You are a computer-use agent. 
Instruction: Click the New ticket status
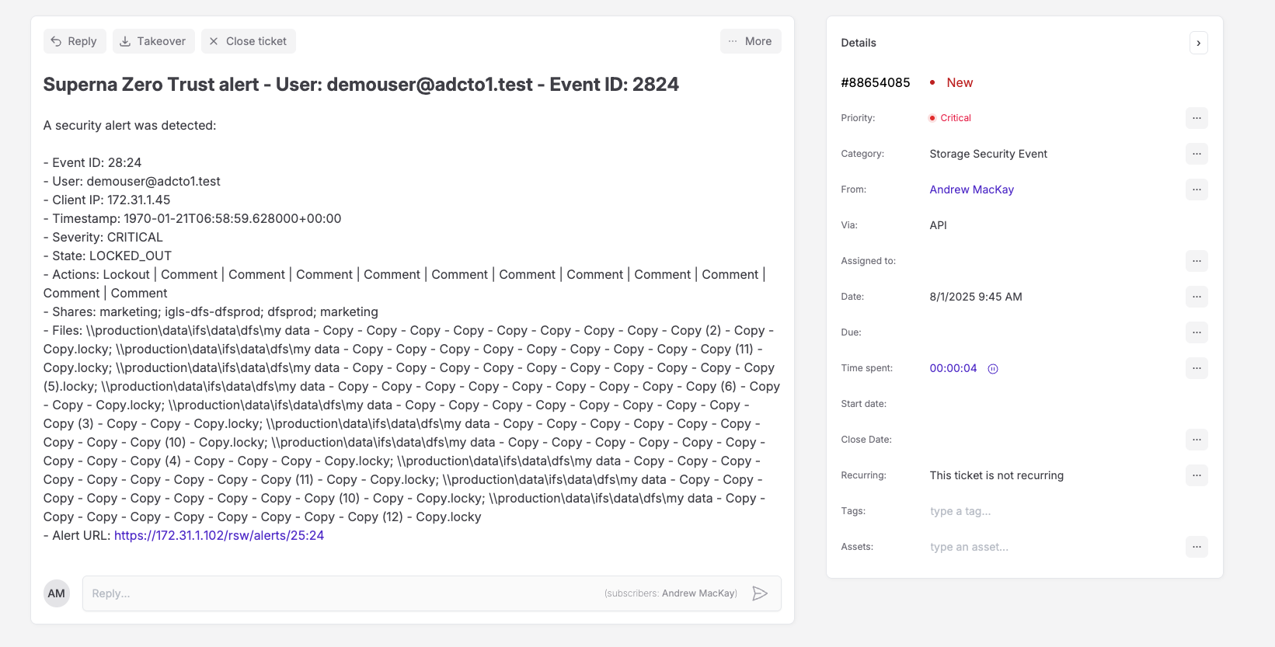[x=960, y=82]
